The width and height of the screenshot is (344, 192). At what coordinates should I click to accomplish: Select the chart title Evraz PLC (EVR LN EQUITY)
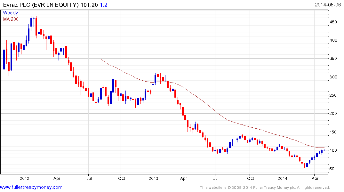pyautogui.click(x=41, y=5)
